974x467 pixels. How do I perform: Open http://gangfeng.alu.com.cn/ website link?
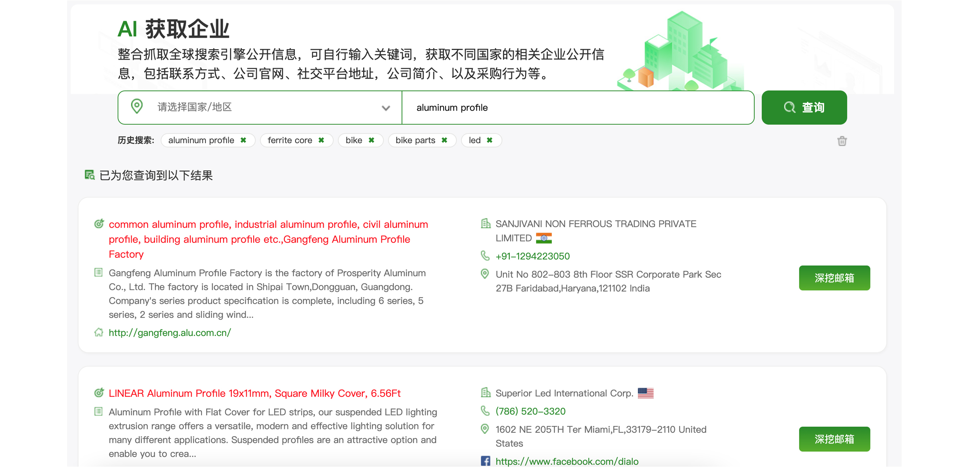pos(170,333)
